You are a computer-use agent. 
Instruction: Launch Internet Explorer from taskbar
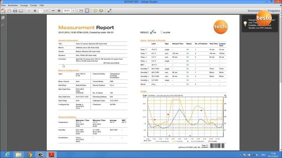click(7, 154)
